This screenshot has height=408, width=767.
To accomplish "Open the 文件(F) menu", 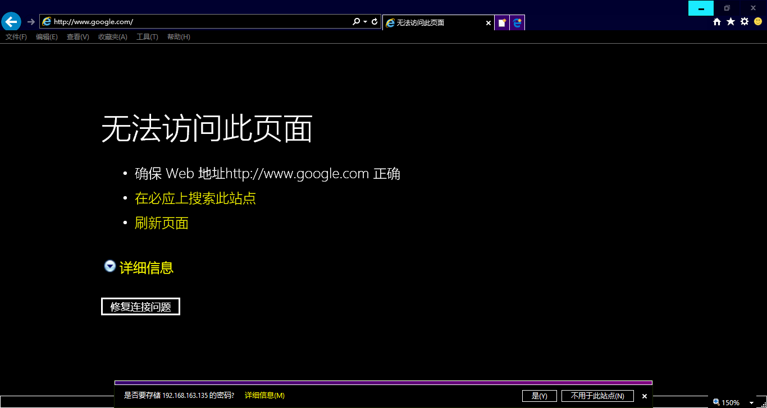I will [x=16, y=37].
